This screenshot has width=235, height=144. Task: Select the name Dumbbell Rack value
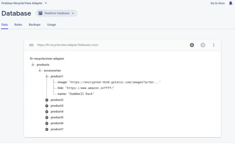pos(81,94)
